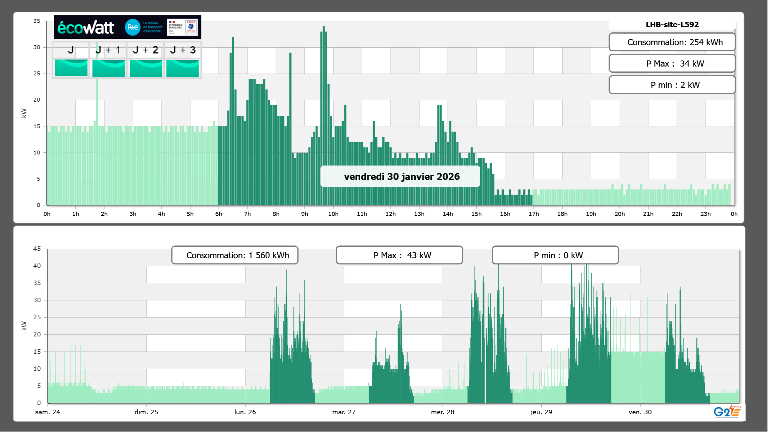The image size is (768, 432).
Task: Click the G2E France logo
Action: click(x=727, y=411)
